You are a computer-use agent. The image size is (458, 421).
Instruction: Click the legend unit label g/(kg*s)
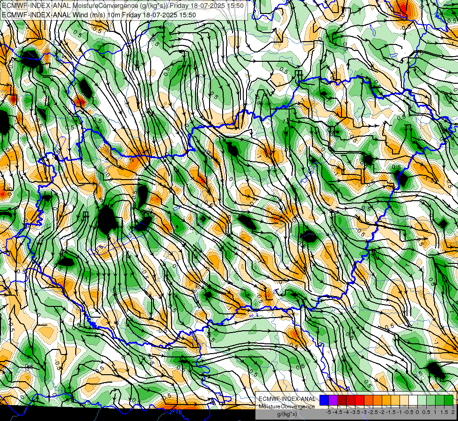(287, 414)
